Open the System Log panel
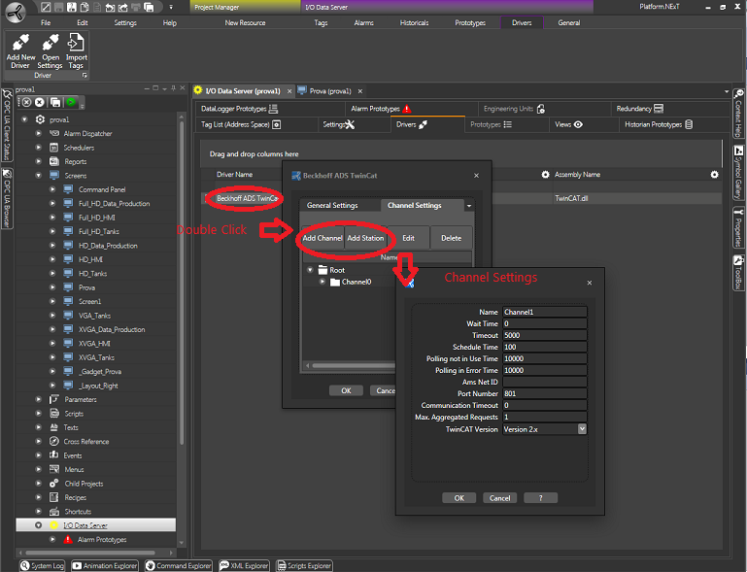Viewport: 747px width, 572px height. [x=43, y=566]
